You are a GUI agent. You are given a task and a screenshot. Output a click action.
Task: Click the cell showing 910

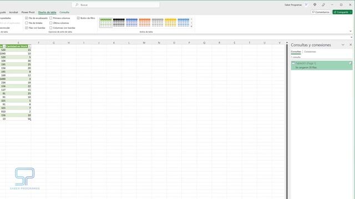pyautogui.click(x=3, y=112)
